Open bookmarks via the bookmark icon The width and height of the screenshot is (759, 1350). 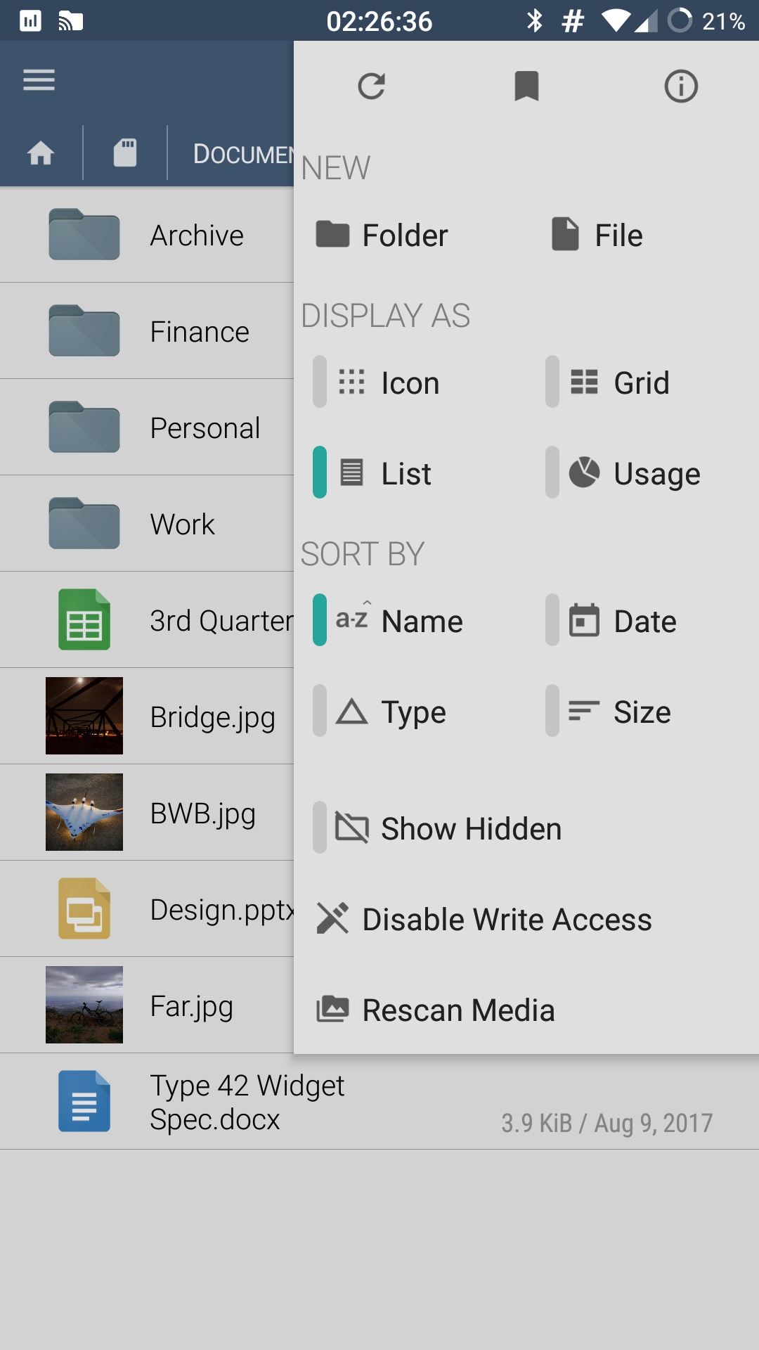[x=526, y=86]
